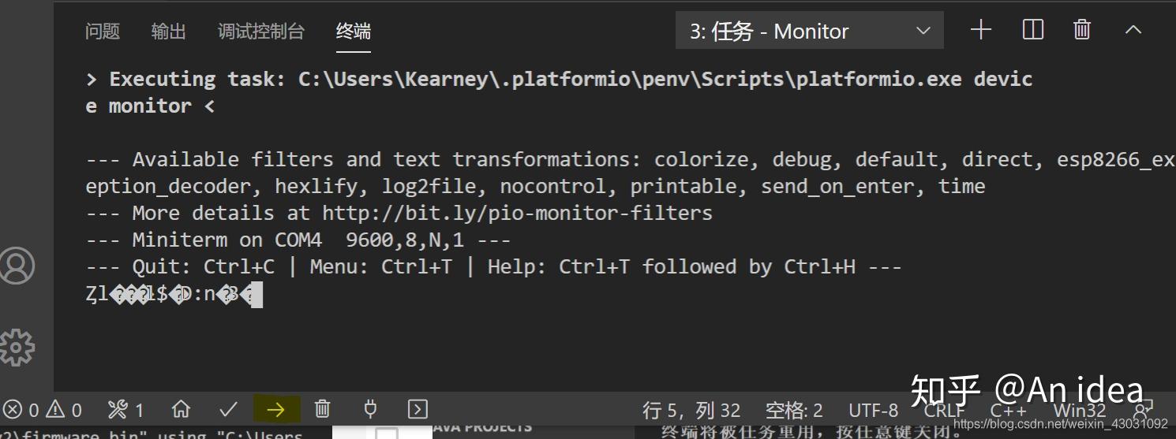Open PlatformIO Home from status bar

point(181,409)
